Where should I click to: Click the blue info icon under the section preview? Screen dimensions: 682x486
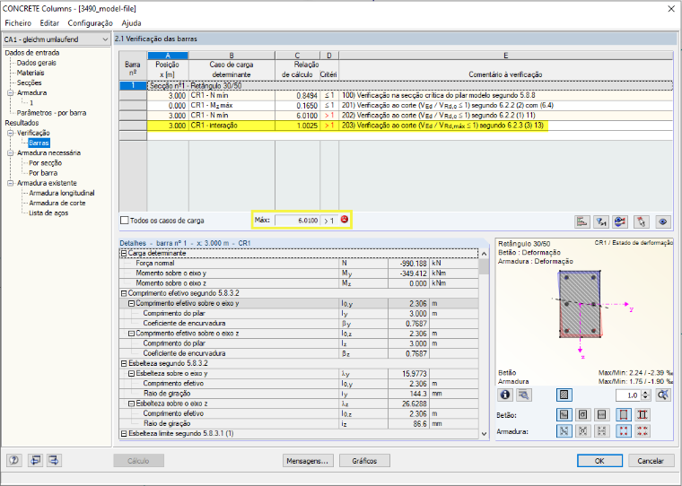click(x=505, y=395)
